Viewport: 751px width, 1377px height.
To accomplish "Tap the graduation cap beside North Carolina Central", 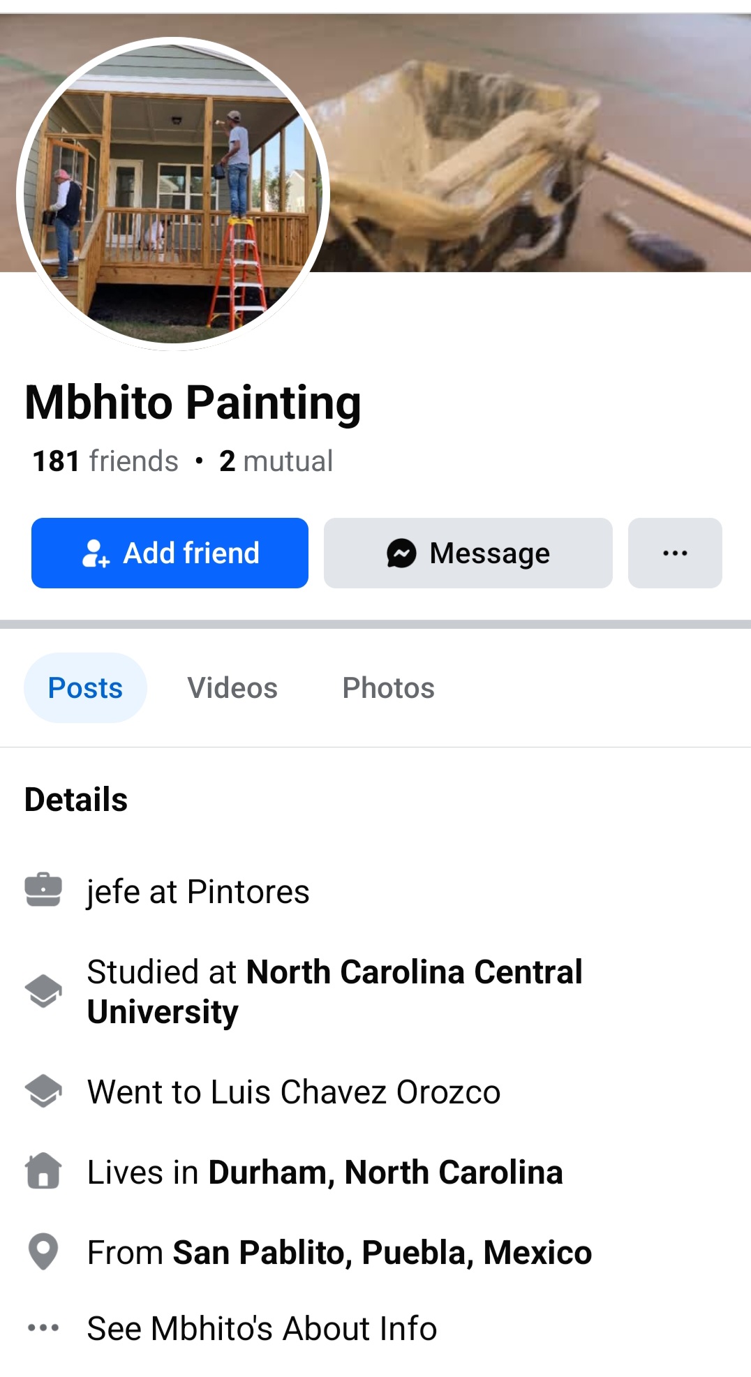I will click(x=43, y=991).
